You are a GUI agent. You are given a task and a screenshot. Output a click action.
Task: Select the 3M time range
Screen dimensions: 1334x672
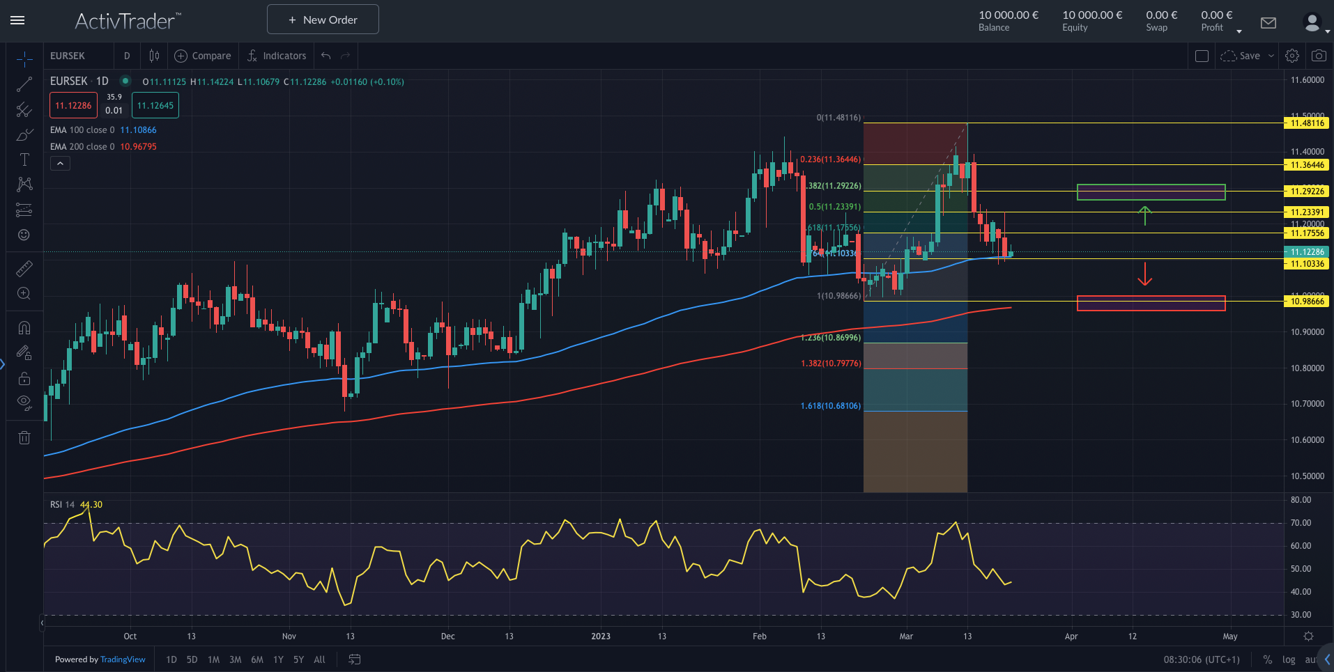[235, 659]
